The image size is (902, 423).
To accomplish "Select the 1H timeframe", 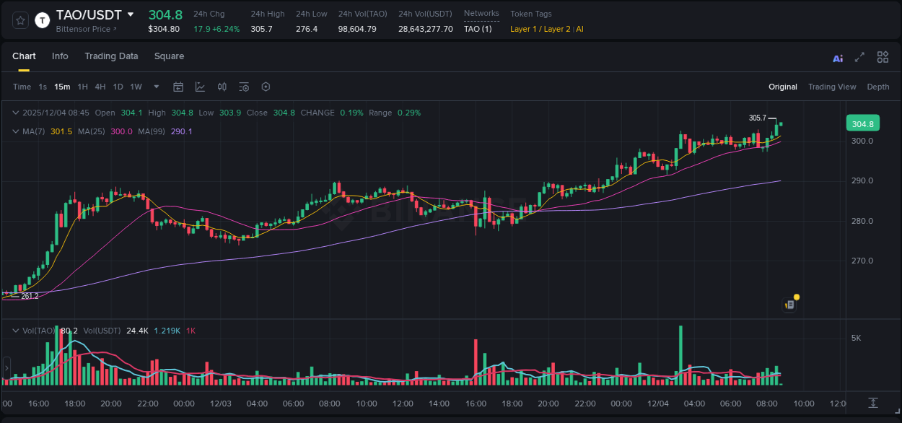I will click(82, 87).
